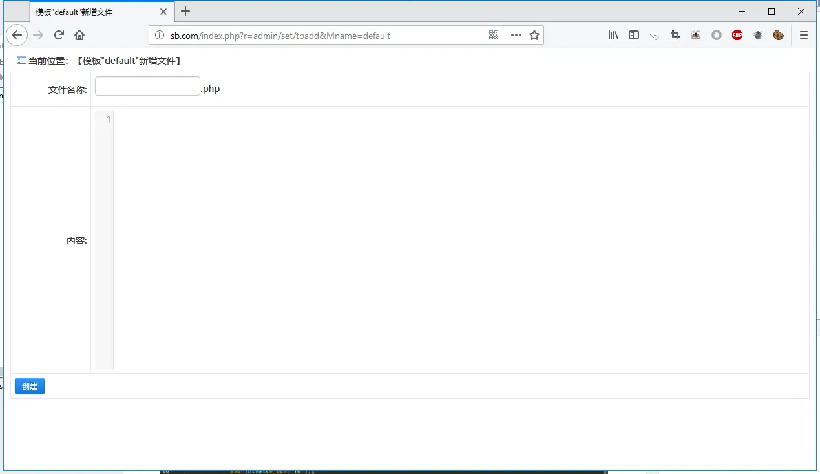Open the QR code icon in address bar
The image size is (820, 474).
click(x=494, y=36)
